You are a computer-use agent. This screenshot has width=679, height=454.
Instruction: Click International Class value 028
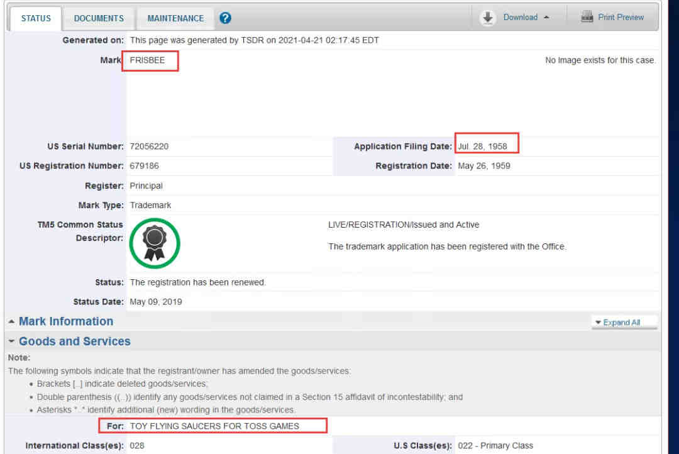[137, 446]
